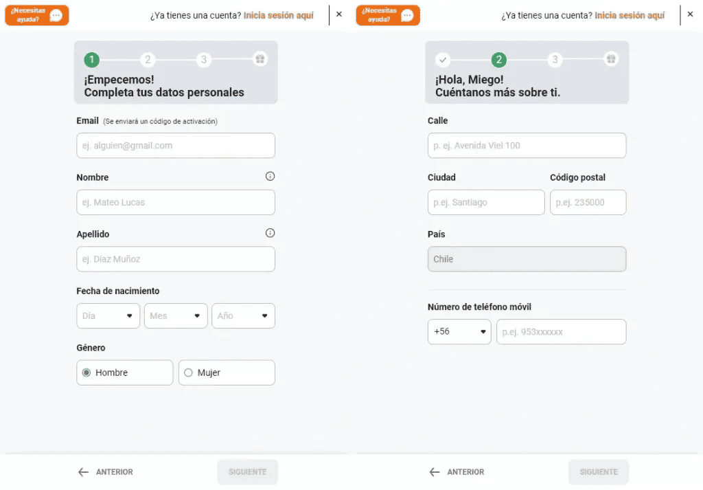Select the Mujer gender option

(227, 372)
